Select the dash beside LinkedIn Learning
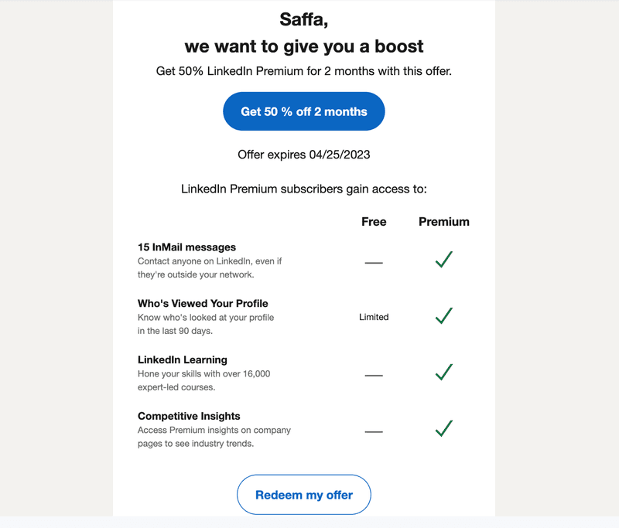619x528 pixels. 374,374
